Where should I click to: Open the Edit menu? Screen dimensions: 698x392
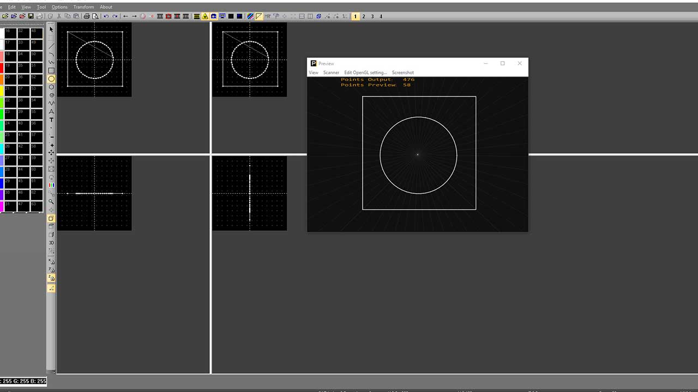point(11,7)
